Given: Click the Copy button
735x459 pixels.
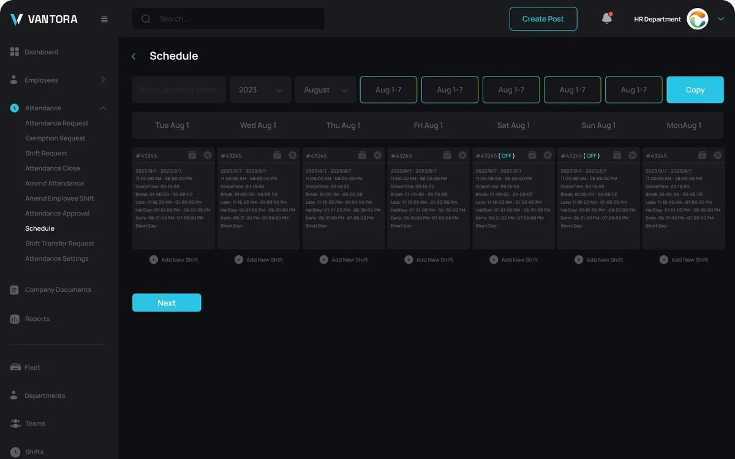Looking at the screenshot, I should point(695,90).
